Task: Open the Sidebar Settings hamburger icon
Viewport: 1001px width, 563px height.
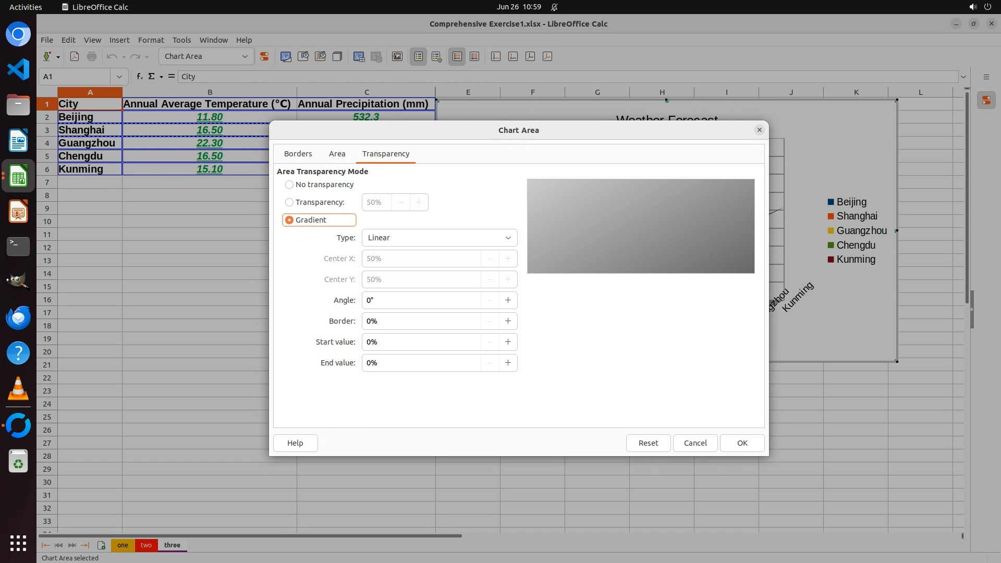Action: click(x=986, y=77)
